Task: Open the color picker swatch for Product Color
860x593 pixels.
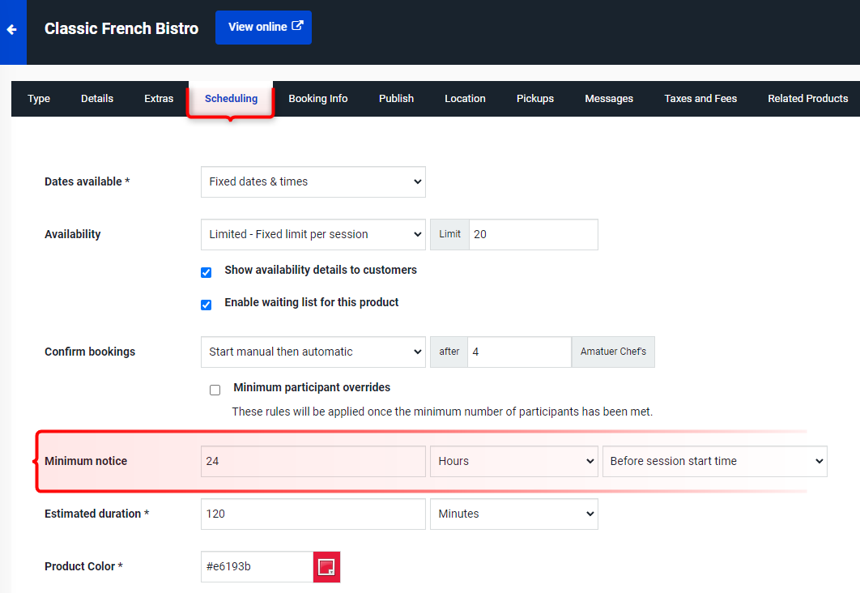Action: (327, 566)
